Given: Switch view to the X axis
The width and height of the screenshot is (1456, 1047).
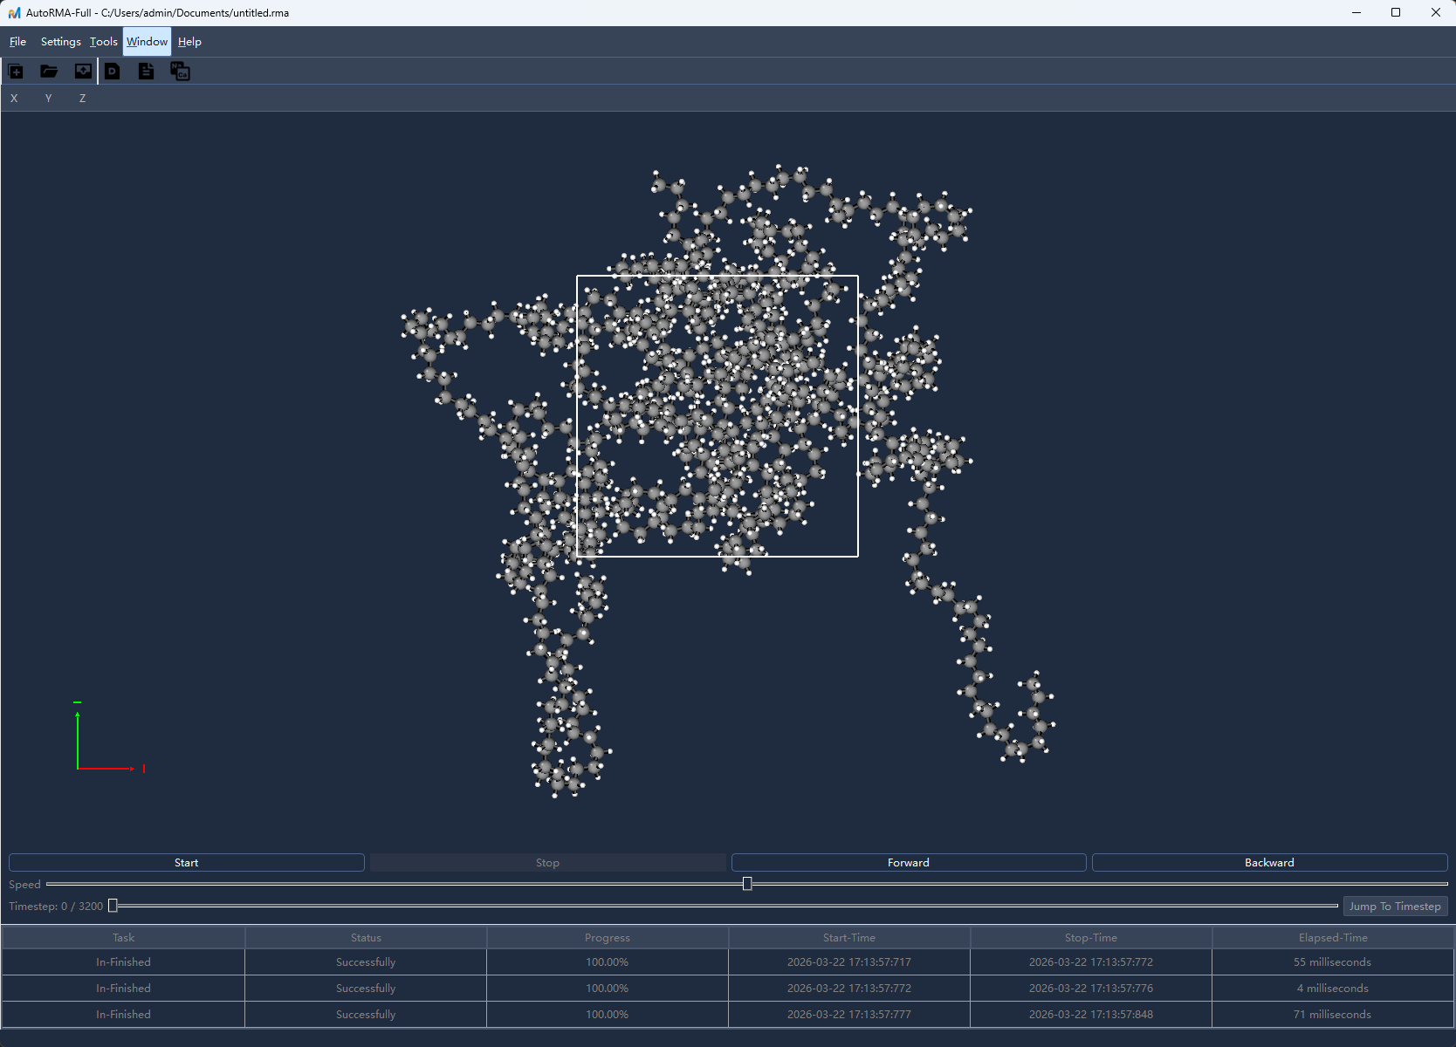Looking at the screenshot, I should pyautogui.click(x=14, y=99).
